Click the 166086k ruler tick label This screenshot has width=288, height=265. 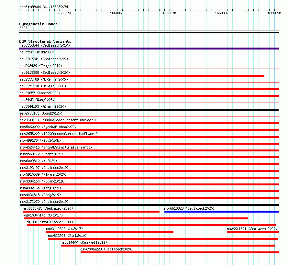point(117,13)
